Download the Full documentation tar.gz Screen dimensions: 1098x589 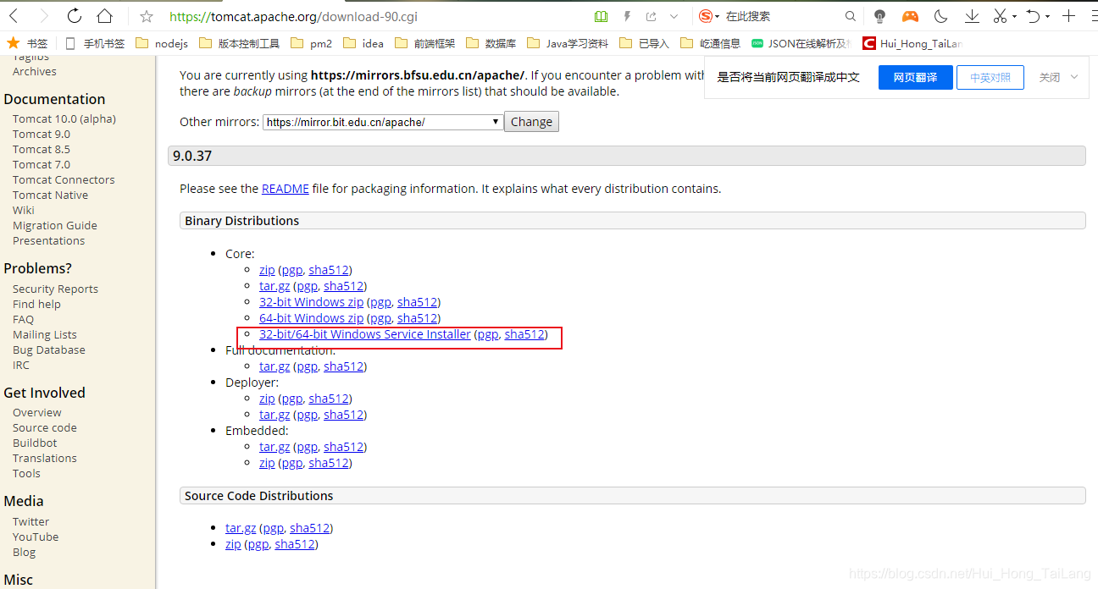(x=274, y=366)
